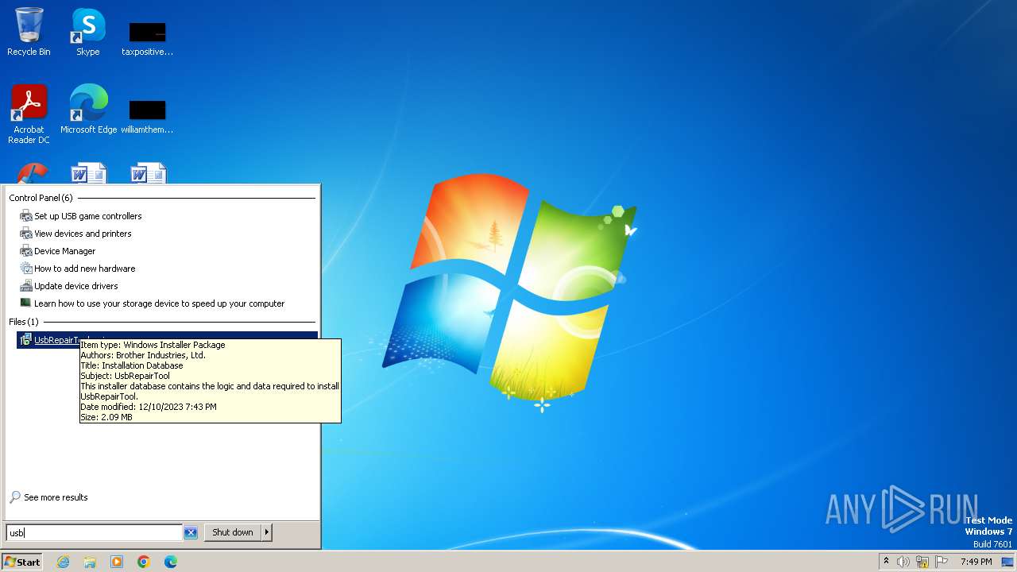Click the search box containing usb
The height and width of the screenshot is (572, 1017).
pyautogui.click(x=94, y=532)
